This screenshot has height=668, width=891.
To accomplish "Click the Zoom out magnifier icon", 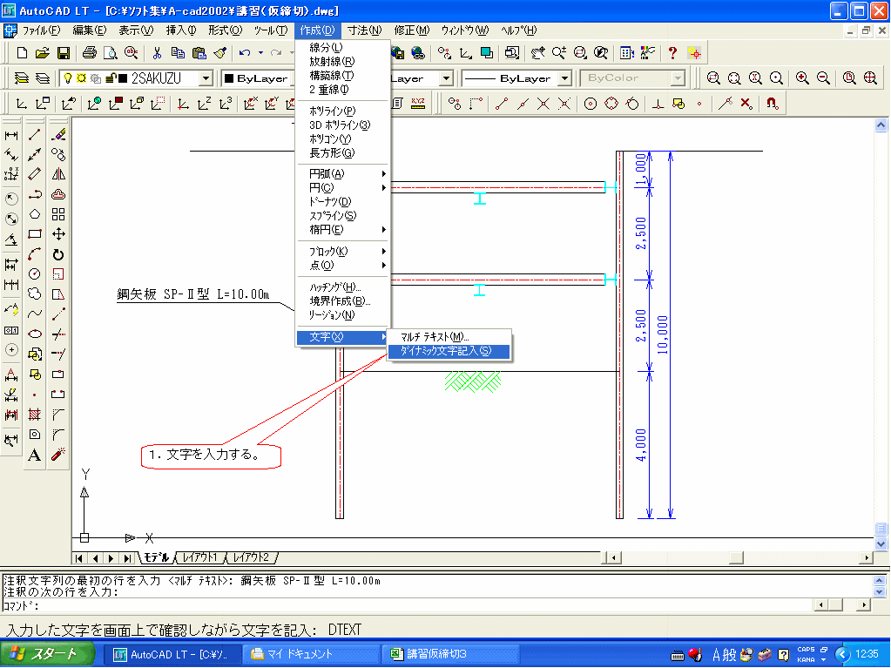I will click(823, 78).
